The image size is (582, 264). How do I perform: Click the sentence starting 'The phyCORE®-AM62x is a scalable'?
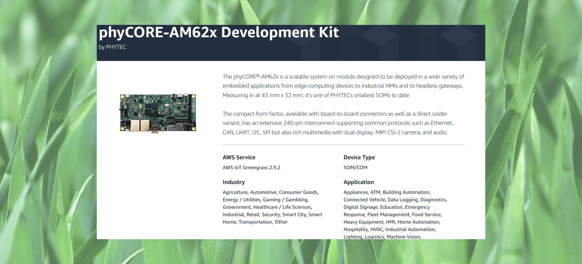click(x=343, y=77)
